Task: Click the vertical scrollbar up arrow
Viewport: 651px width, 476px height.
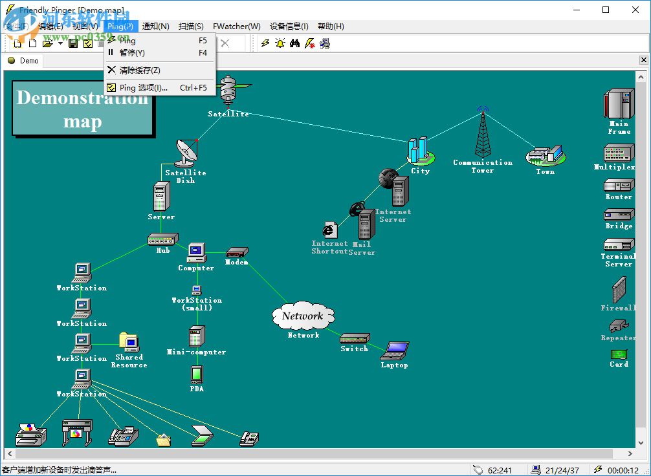Action: coord(641,77)
